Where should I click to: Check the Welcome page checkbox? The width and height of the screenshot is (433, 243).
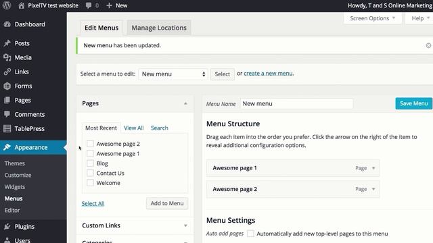tap(90, 183)
